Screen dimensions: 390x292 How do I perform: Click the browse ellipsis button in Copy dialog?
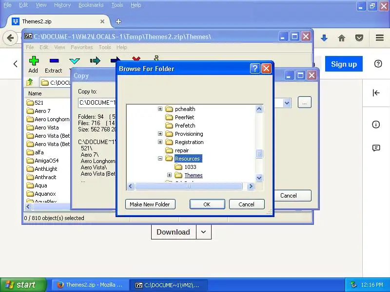(304, 102)
